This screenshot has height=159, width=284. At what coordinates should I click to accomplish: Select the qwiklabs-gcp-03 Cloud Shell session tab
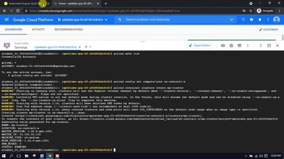pyautogui.click(x=55, y=47)
